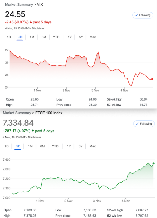The image size is (157, 218).
Task: Switch FTSE 100 chart to 1Y range
Action: [69, 146]
